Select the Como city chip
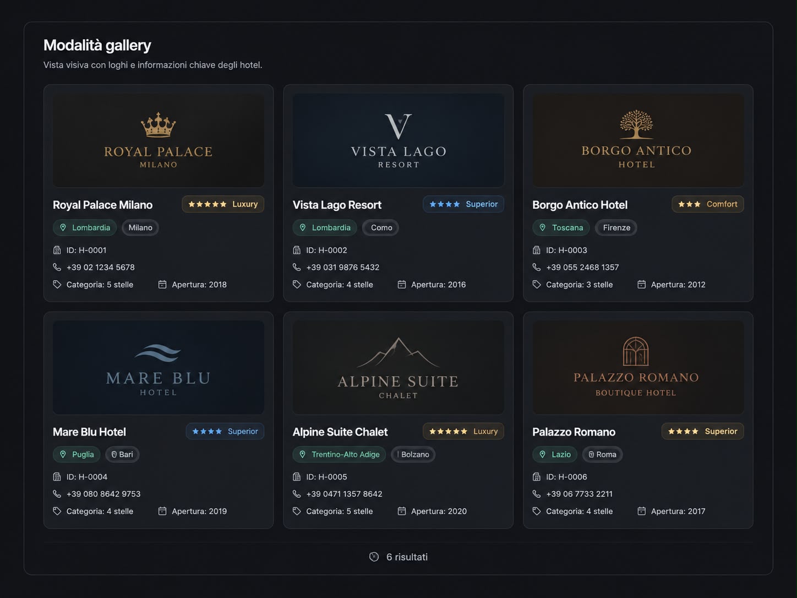Screen dimensions: 797x598 coord(380,227)
